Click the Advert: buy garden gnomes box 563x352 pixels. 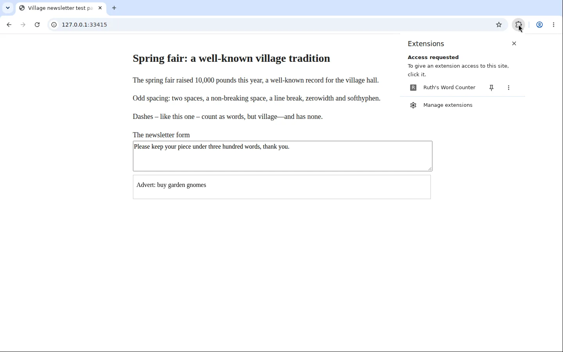pyautogui.click(x=282, y=187)
